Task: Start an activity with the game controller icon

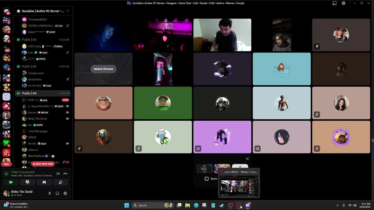Action: (x=44, y=182)
